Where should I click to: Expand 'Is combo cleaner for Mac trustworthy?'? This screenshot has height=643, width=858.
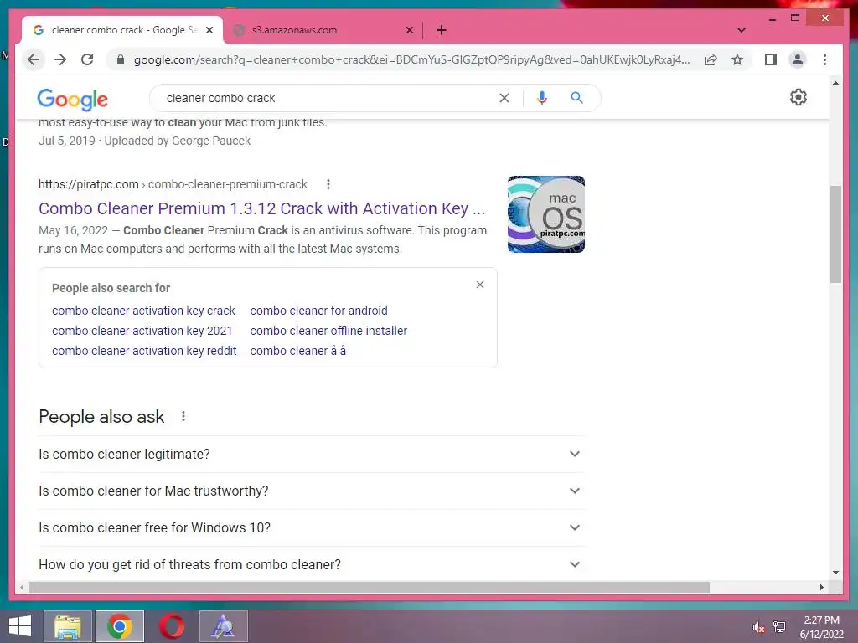point(312,491)
